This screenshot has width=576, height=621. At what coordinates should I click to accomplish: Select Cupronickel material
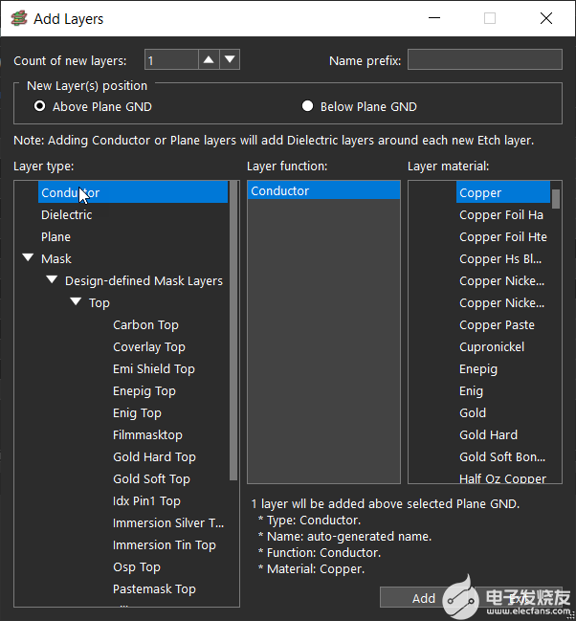tap(492, 347)
